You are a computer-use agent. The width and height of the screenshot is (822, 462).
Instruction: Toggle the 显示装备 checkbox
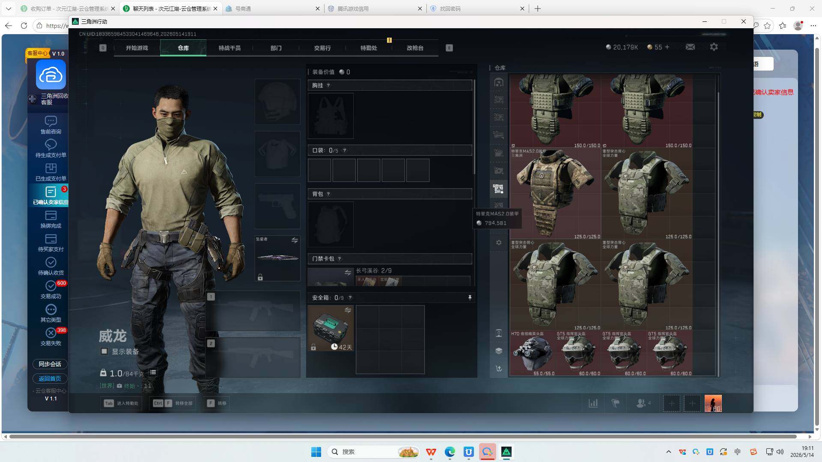coord(104,351)
